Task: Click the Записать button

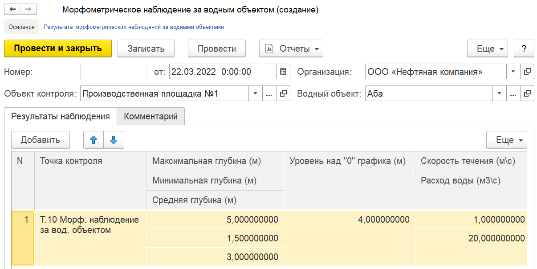Action: [x=146, y=49]
